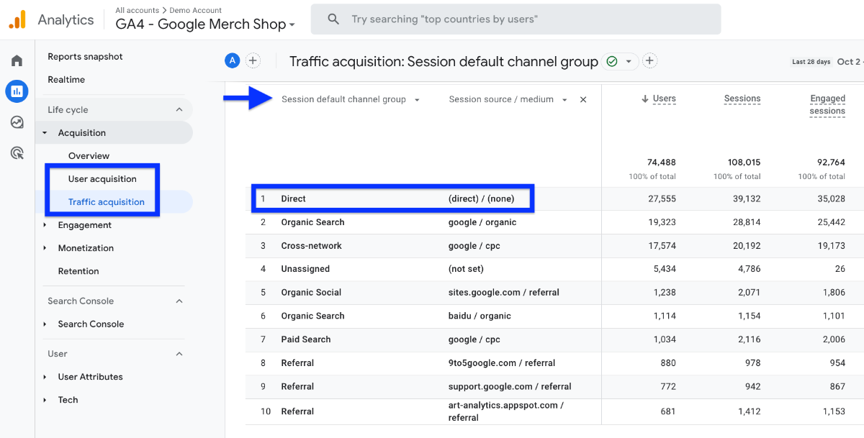Screen dimensions: 864x438
Task: Select Traffic acquisition report
Action: coord(107,202)
